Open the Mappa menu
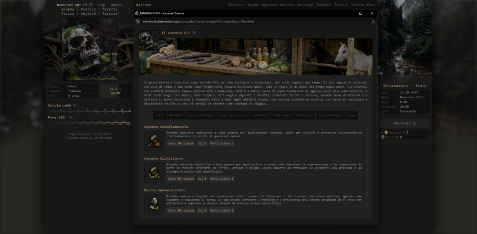The image size is (477, 234). pyautogui.click(x=252, y=5)
